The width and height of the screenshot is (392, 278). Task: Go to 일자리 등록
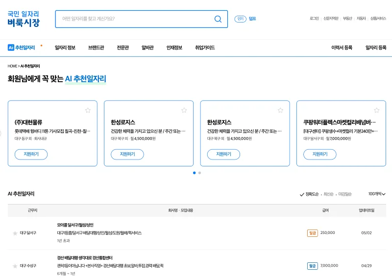pyautogui.click(x=376, y=47)
